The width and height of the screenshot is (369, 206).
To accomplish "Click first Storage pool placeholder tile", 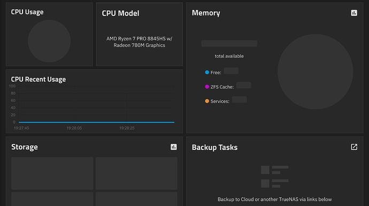I will [x=52, y=173].
